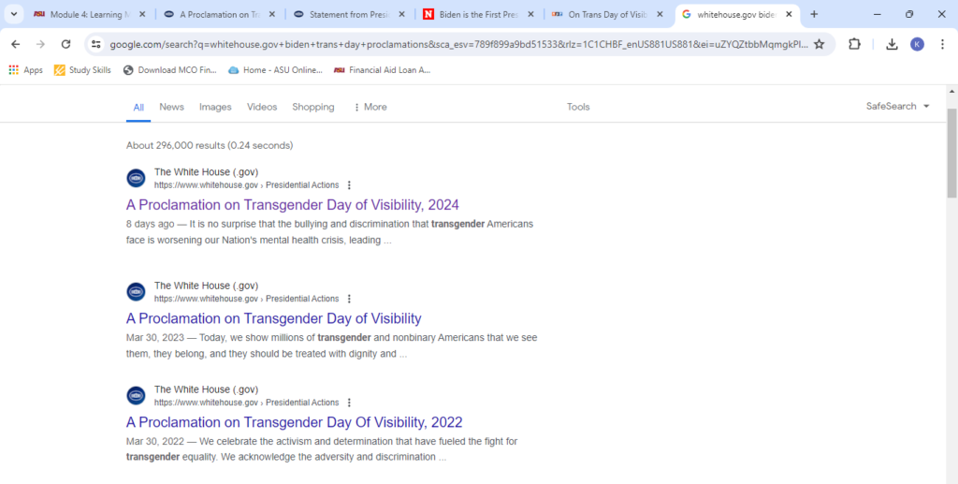Click White House favicon on Mar 30, 2023 result
The image size is (958, 484).
point(136,291)
